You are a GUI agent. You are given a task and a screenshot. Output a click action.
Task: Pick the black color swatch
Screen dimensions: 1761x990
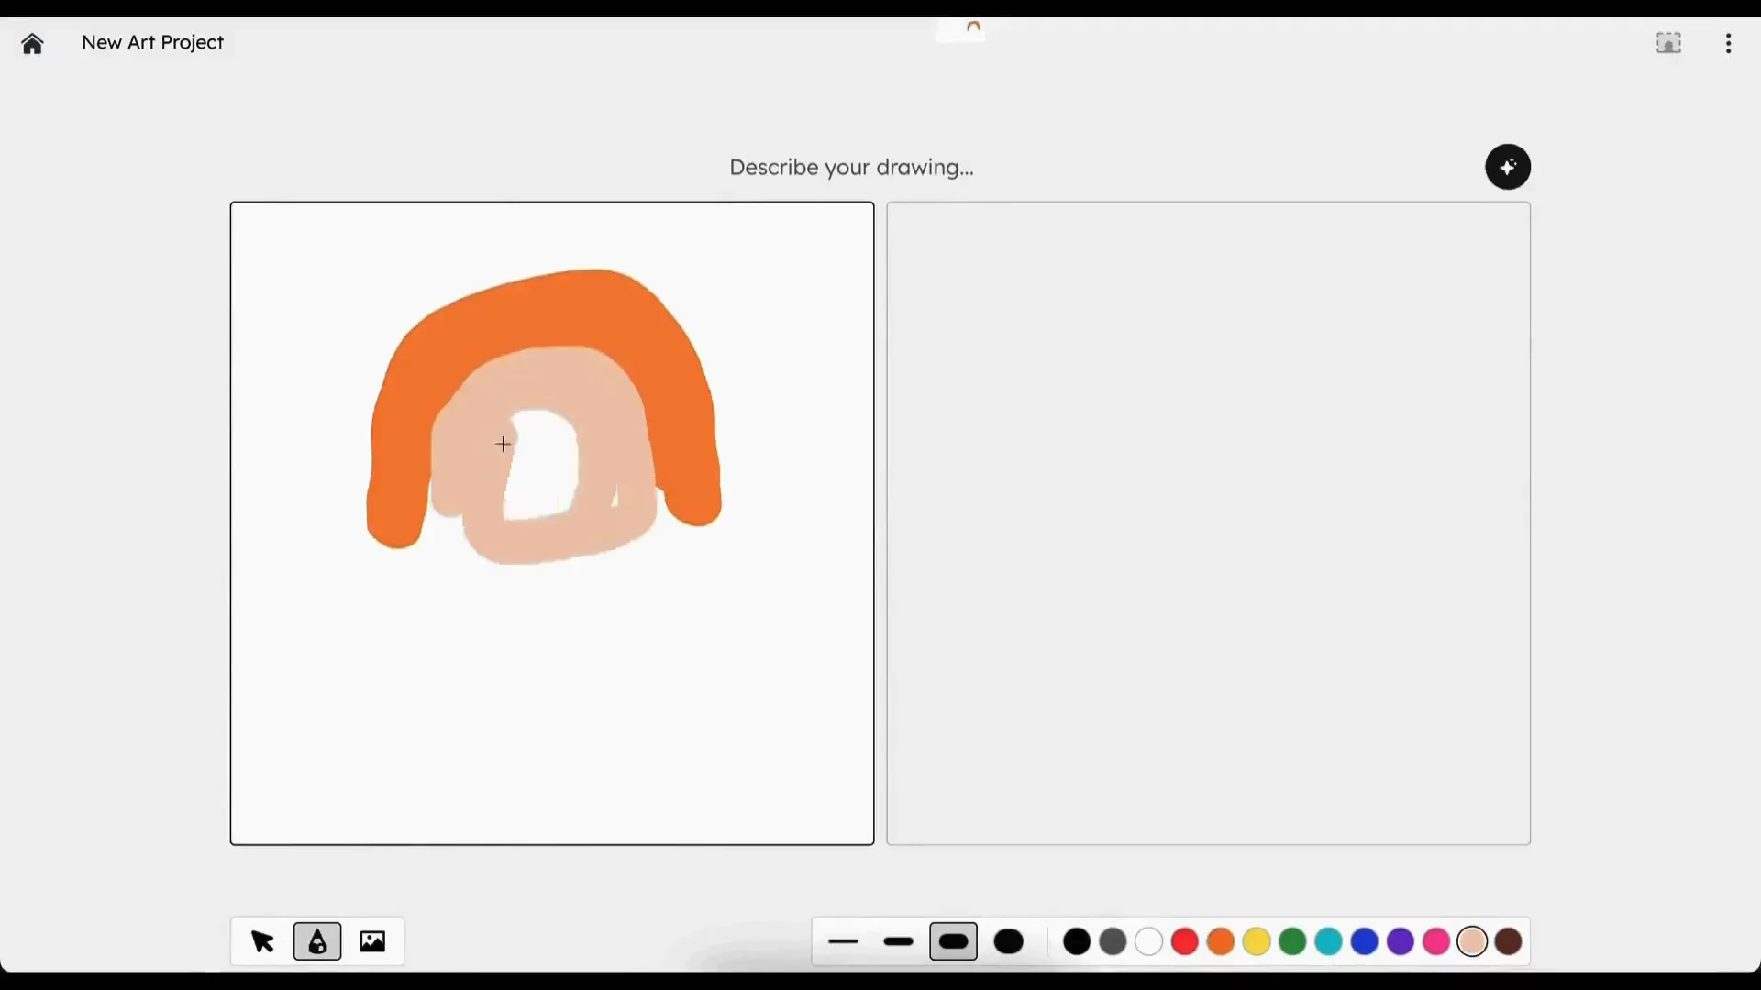point(1077,942)
